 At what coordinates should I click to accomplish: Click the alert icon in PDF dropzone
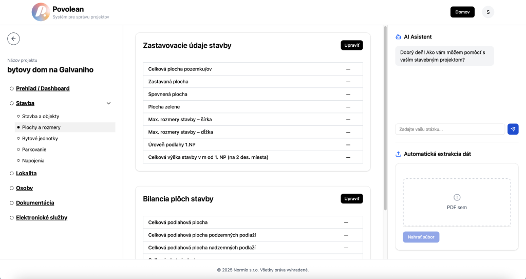point(457,197)
